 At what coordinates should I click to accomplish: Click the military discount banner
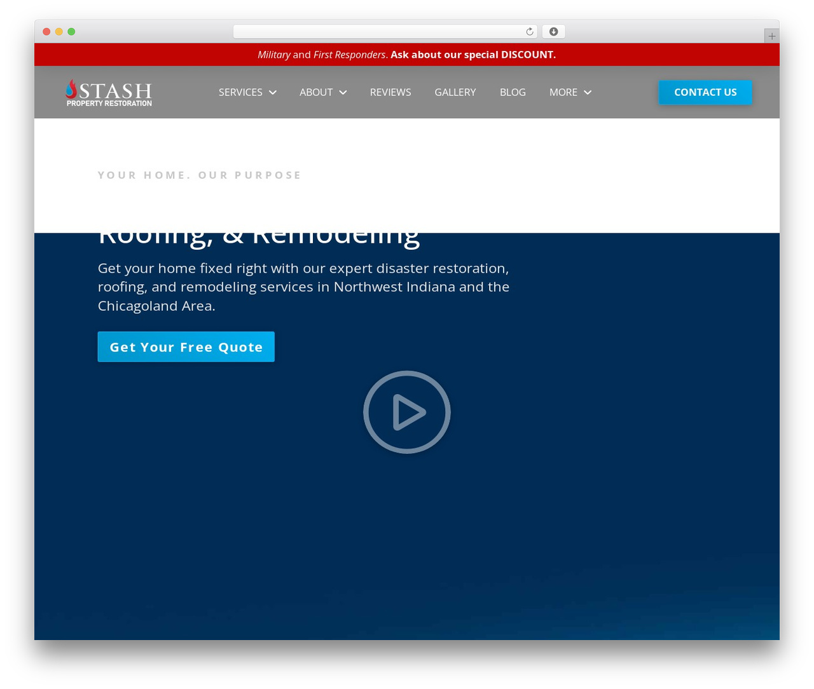coord(407,55)
